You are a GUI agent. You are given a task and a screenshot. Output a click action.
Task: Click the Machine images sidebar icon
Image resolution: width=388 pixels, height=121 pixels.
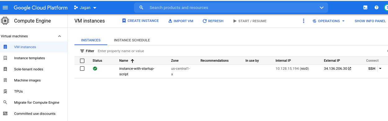pos(5,80)
